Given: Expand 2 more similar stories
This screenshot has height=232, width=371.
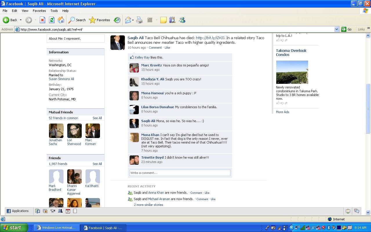Looking at the screenshot, I should click(148, 205).
